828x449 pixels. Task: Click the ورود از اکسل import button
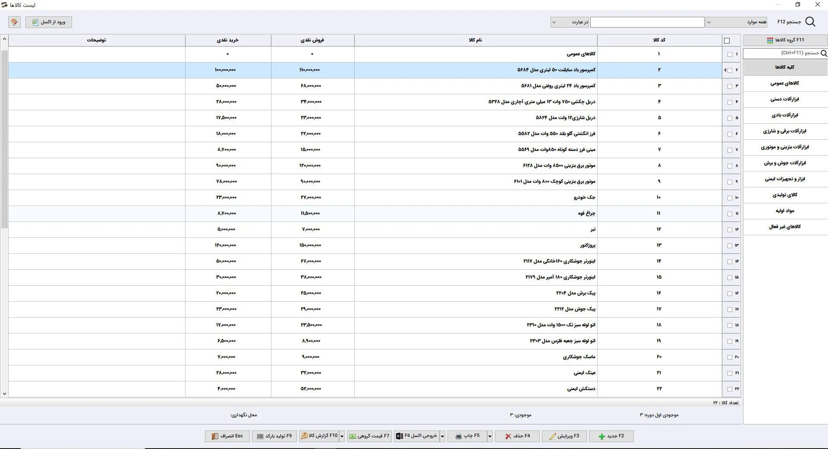click(49, 22)
